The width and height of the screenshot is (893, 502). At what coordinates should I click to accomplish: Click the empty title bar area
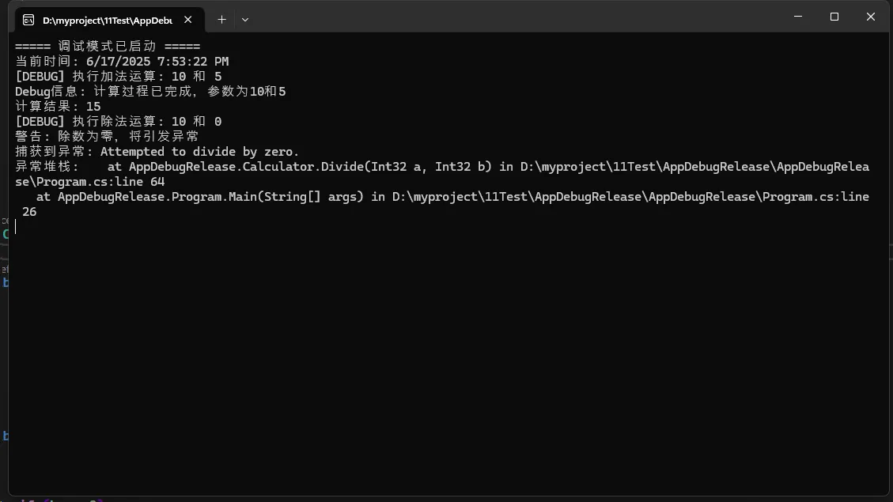[x=514, y=17]
